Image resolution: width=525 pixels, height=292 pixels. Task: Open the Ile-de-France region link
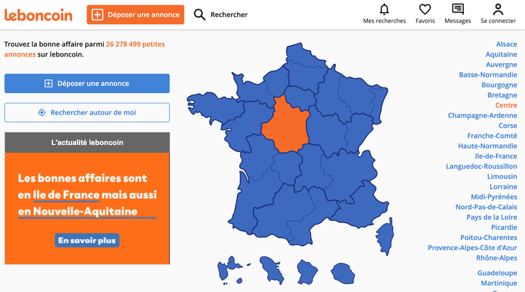[x=496, y=156]
